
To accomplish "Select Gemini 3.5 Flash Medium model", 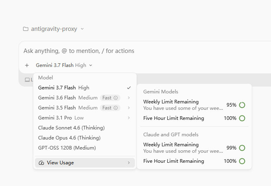I will click(x=85, y=108).
